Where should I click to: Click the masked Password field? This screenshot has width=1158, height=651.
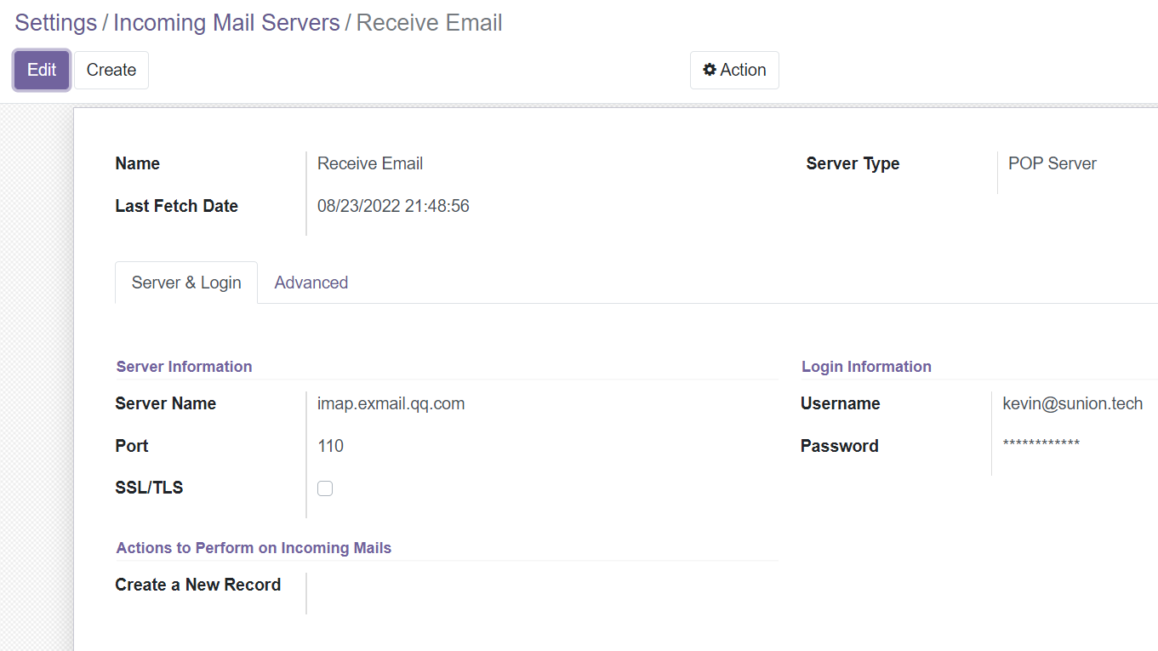click(1041, 444)
